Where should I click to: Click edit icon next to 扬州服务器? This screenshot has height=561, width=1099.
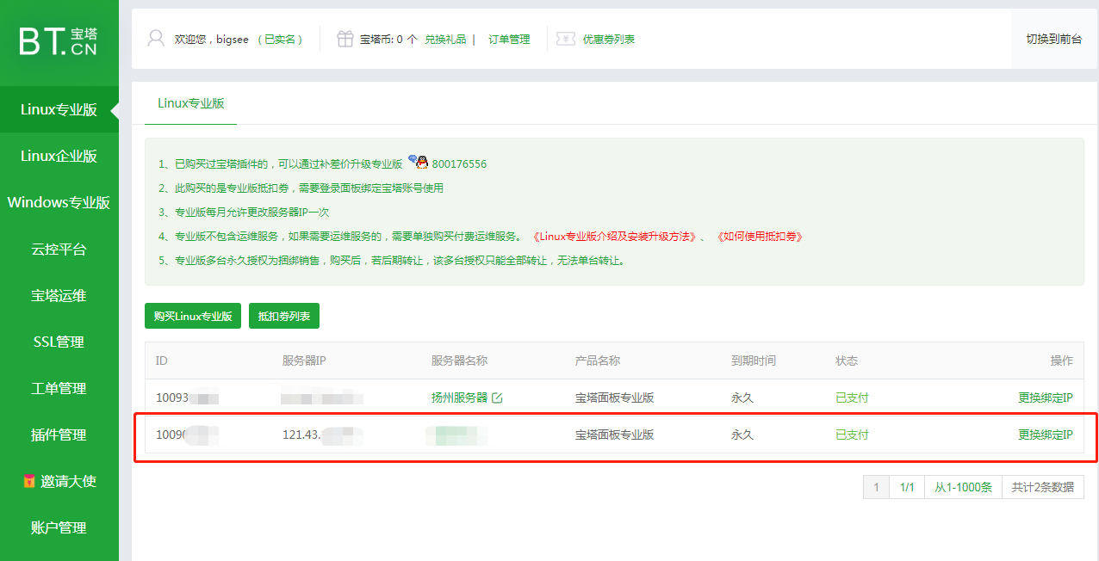click(497, 398)
